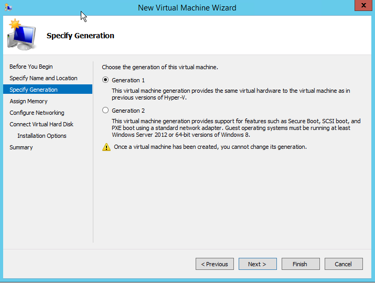Click the Previous button

215,264
